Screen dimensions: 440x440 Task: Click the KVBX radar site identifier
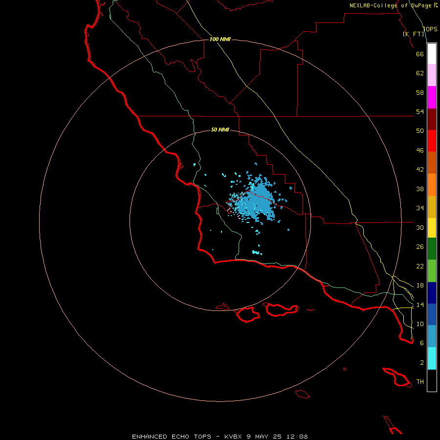click(233, 437)
